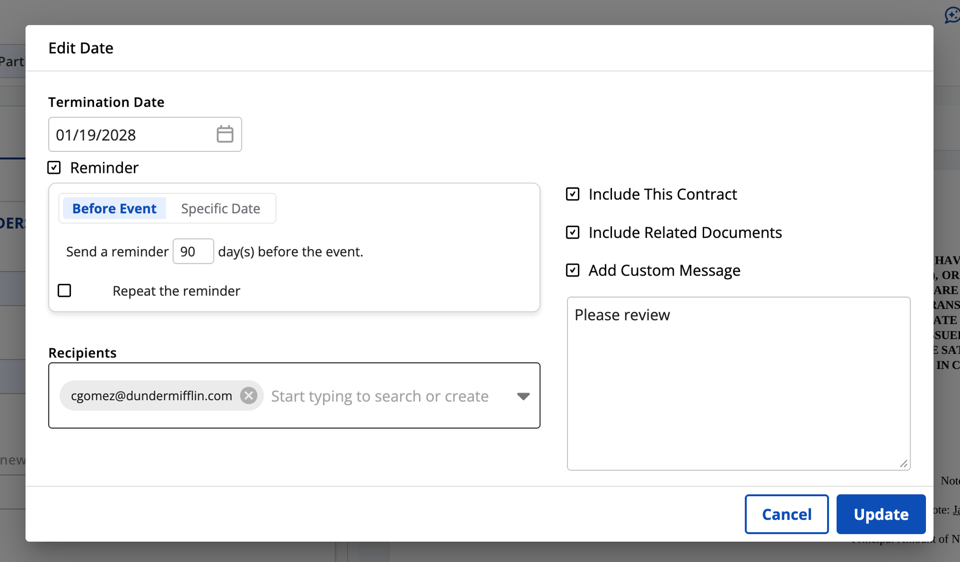Expand the Recipients dropdown arrow
The width and height of the screenshot is (960, 562).
coord(523,396)
